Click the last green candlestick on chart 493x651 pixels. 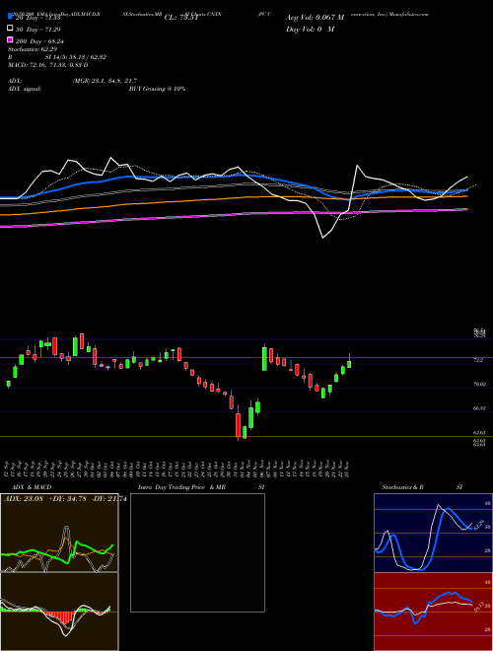point(349,363)
